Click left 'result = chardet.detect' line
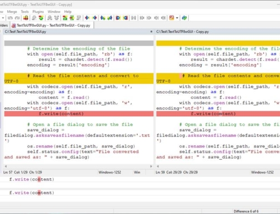The width and height of the screenshot is (280, 214). (86, 60)
